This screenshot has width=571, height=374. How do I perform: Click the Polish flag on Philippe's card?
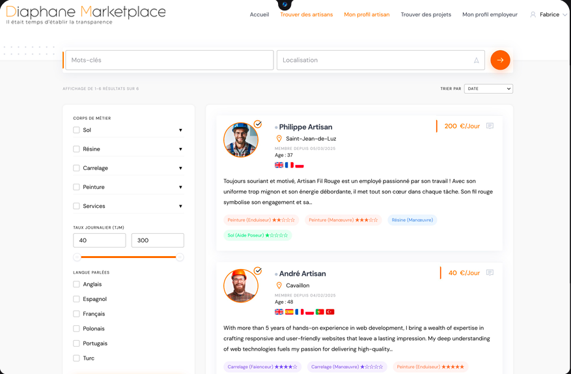(299, 165)
